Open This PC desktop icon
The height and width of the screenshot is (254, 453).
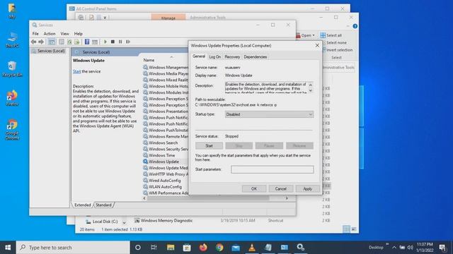pos(12,40)
